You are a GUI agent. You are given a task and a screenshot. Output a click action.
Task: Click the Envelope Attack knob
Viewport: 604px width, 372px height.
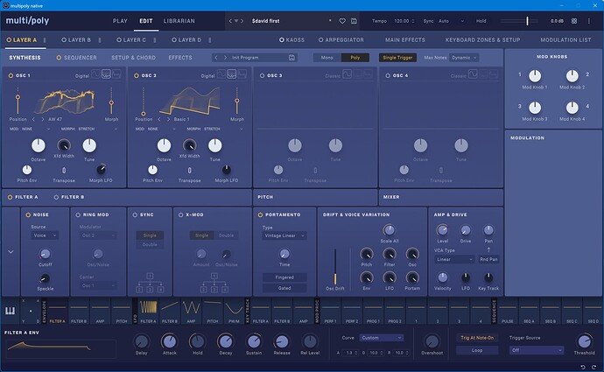[169, 340]
